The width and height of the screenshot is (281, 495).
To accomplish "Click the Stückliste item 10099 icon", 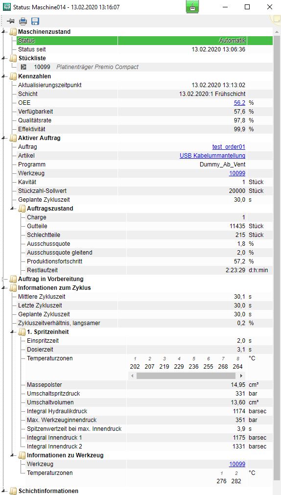I will pos(23,67).
